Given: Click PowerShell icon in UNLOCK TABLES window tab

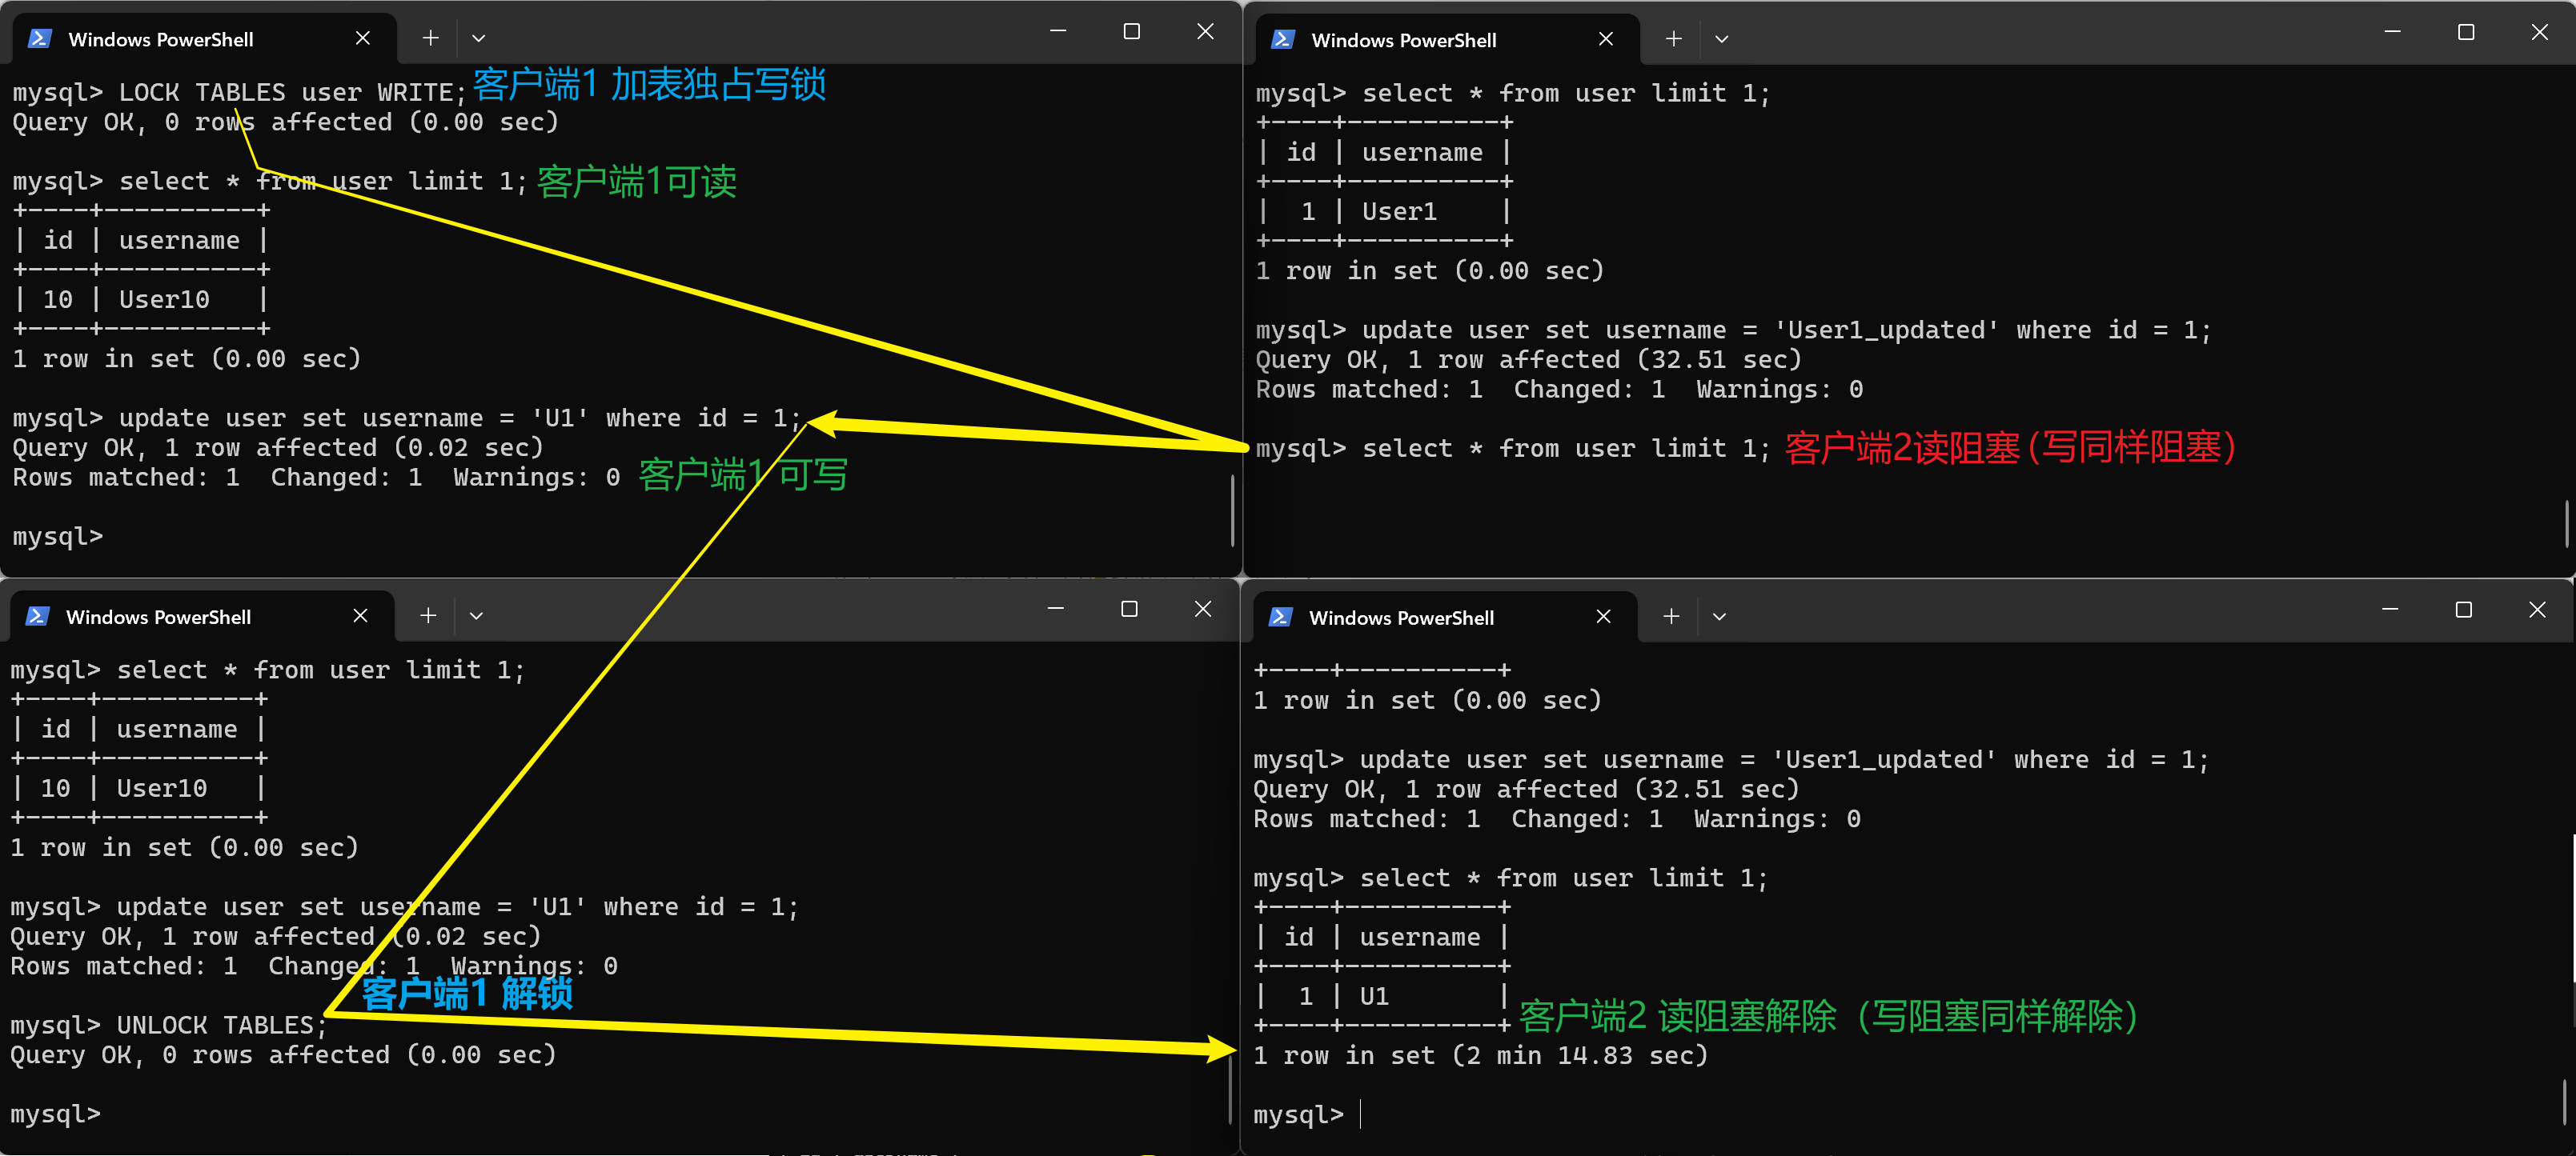Looking at the screenshot, I should 38,617.
